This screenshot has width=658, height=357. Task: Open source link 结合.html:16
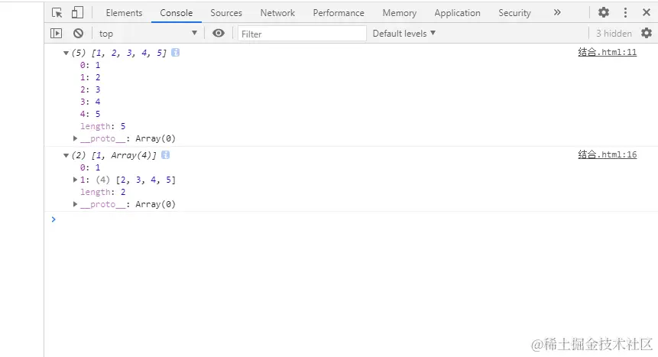tap(608, 154)
